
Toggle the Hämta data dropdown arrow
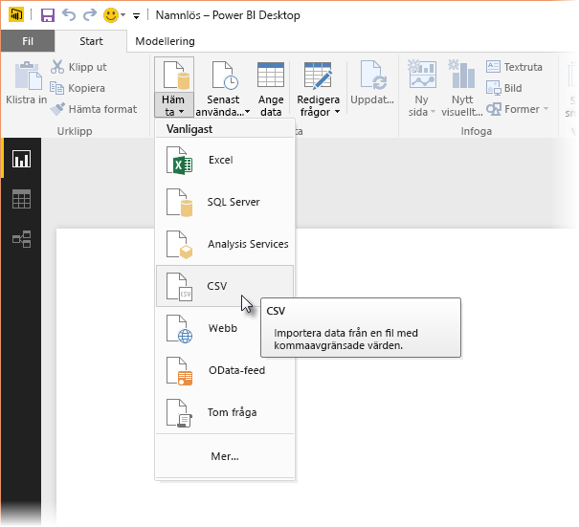(x=181, y=112)
